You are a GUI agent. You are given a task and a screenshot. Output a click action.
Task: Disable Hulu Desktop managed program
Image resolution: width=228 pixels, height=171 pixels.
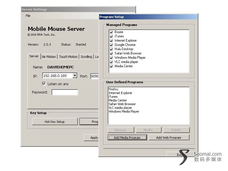pyautogui.click(x=111, y=49)
